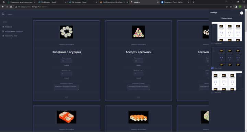Click quantity field under Ассорти хосомаки
Screen dimensions: 247x132
pyautogui.click(x=139, y=74)
